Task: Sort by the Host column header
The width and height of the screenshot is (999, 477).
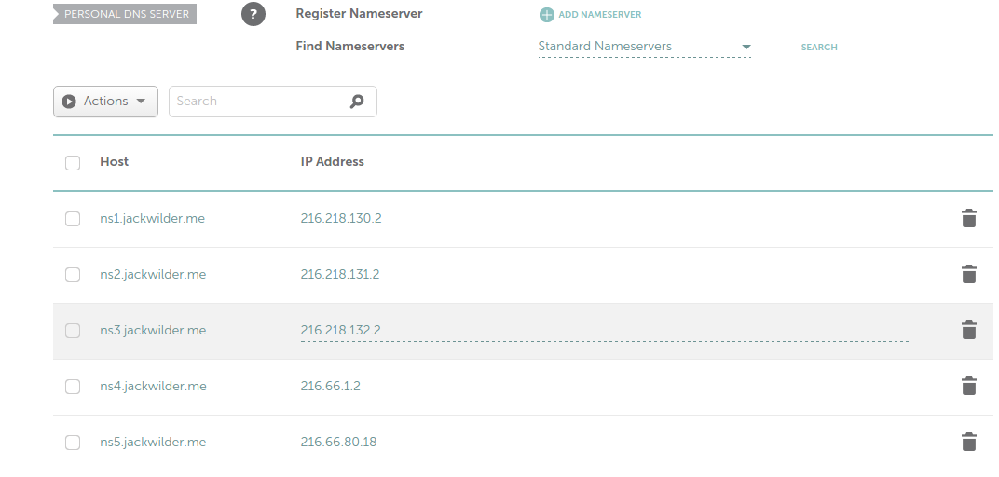Action: click(114, 162)
